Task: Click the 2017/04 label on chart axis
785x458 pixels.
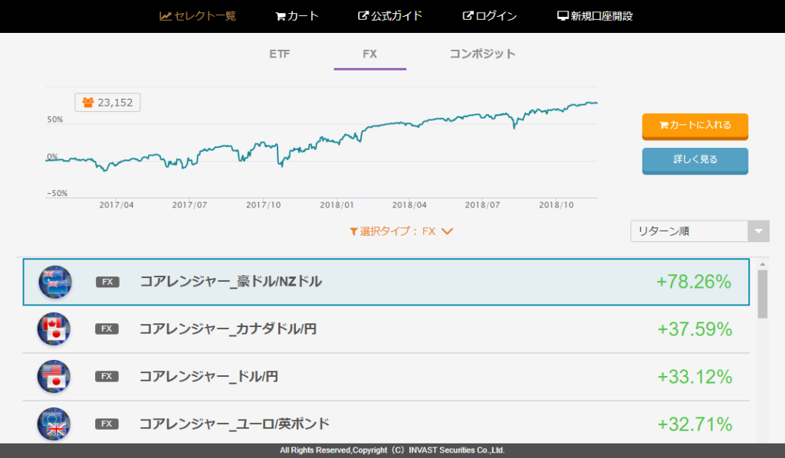Action: pos(117,205)
